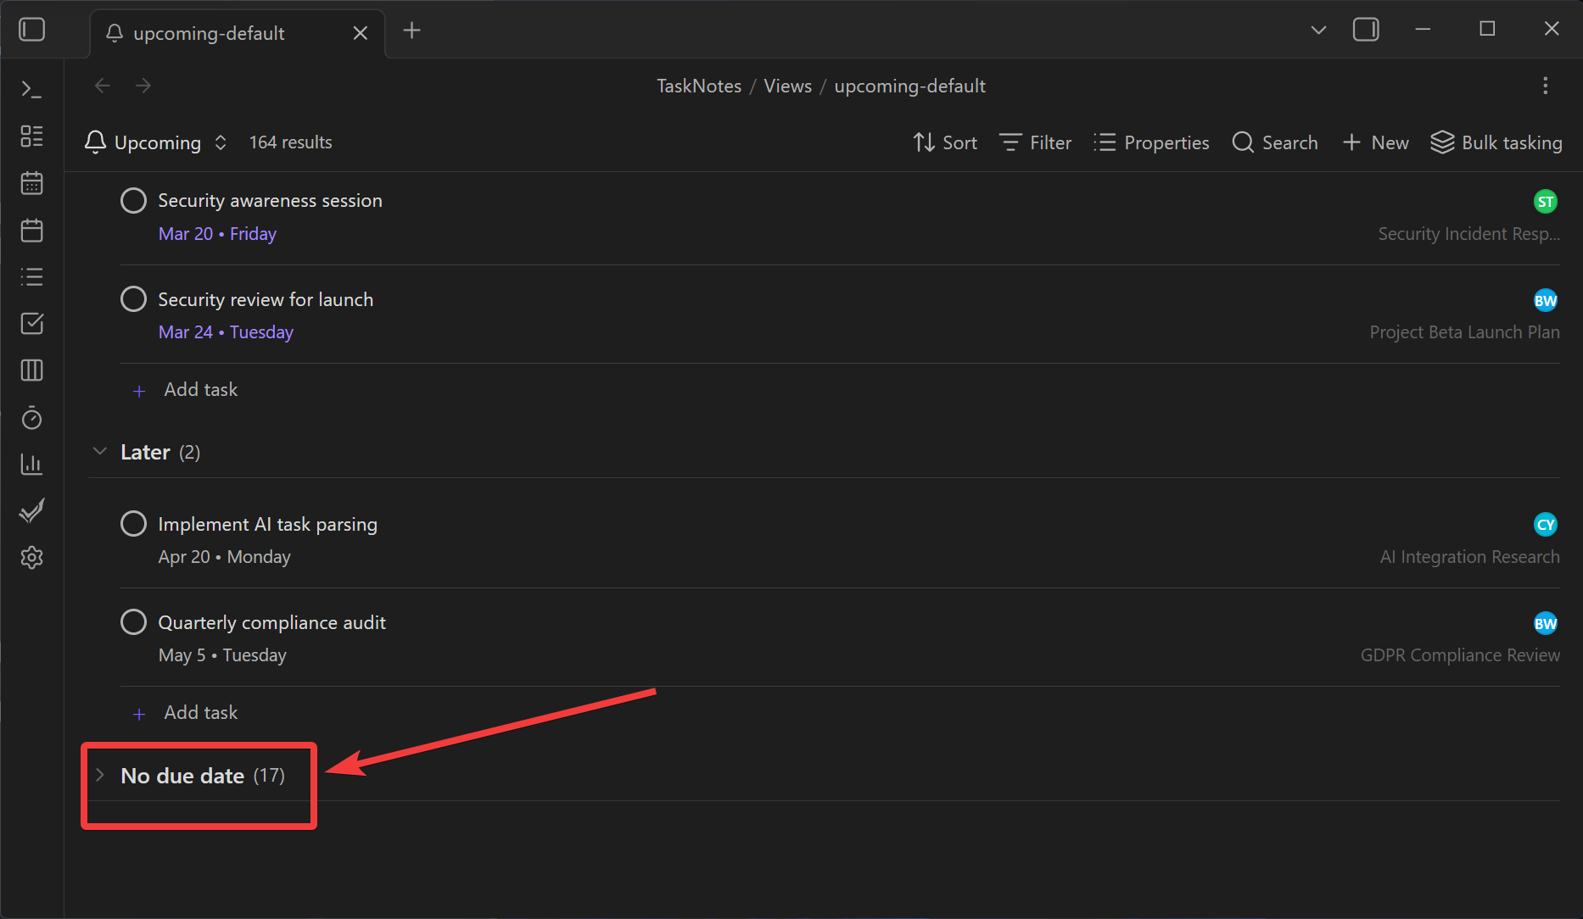Image resolution: width=1583 pixels, height=919 pixels.
Task: Open the three-dot overflow menu
Action: 1545,85
